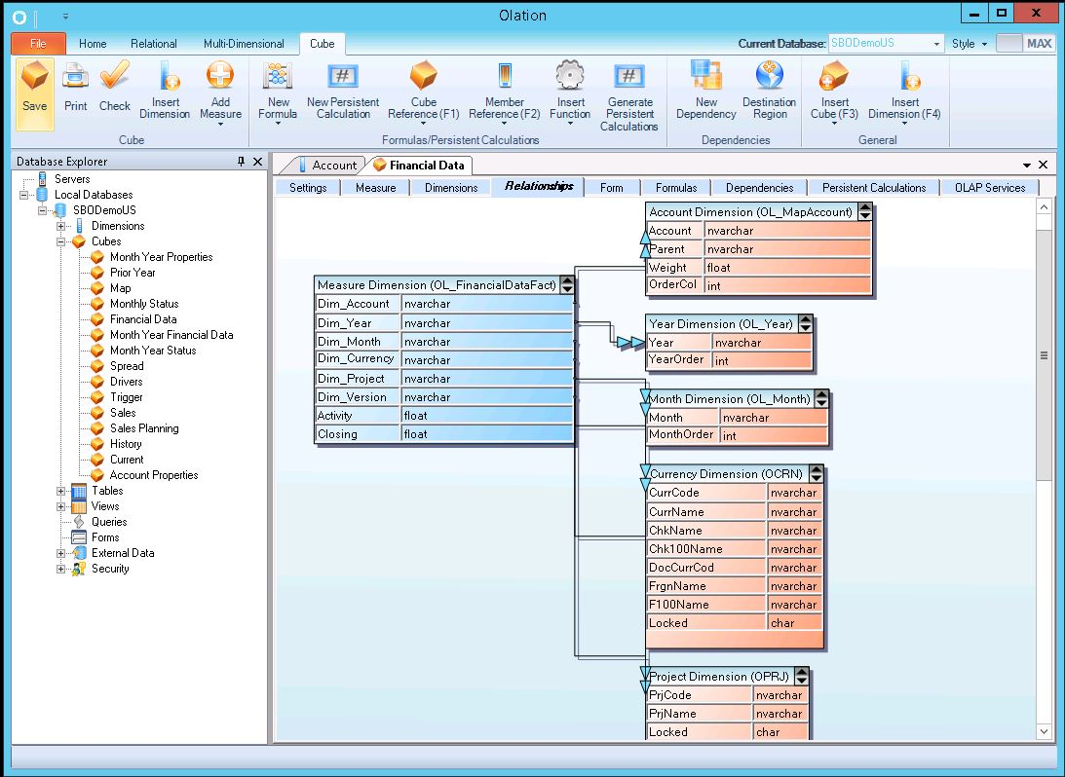This screenshot has height=777, width=1065.
Task: Click Insert Cube (F3)
Action: pos(834,92)
